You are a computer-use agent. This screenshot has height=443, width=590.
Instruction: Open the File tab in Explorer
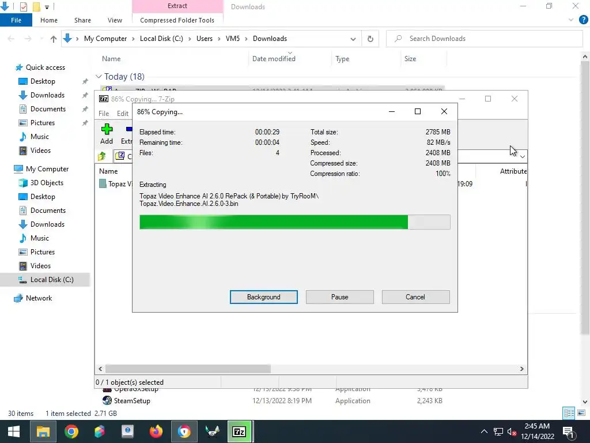click(x=16, y=20)
